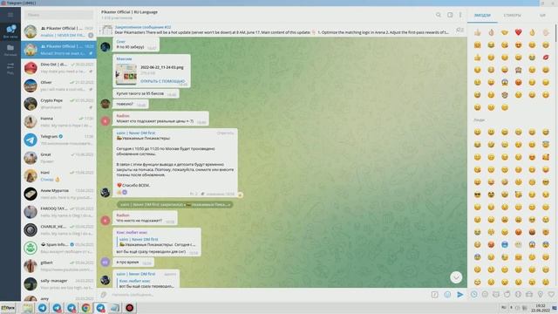The image size is (558, 314).
Task: Select the activities ball emoji category
Action: pos(518,294)
